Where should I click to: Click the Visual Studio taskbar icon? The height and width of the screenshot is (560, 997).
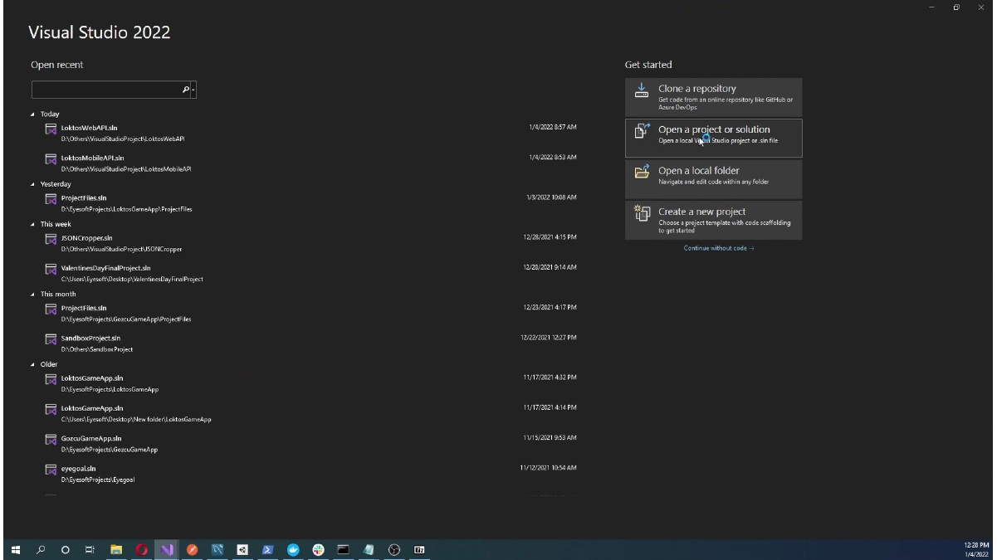(x=167, y=549)
